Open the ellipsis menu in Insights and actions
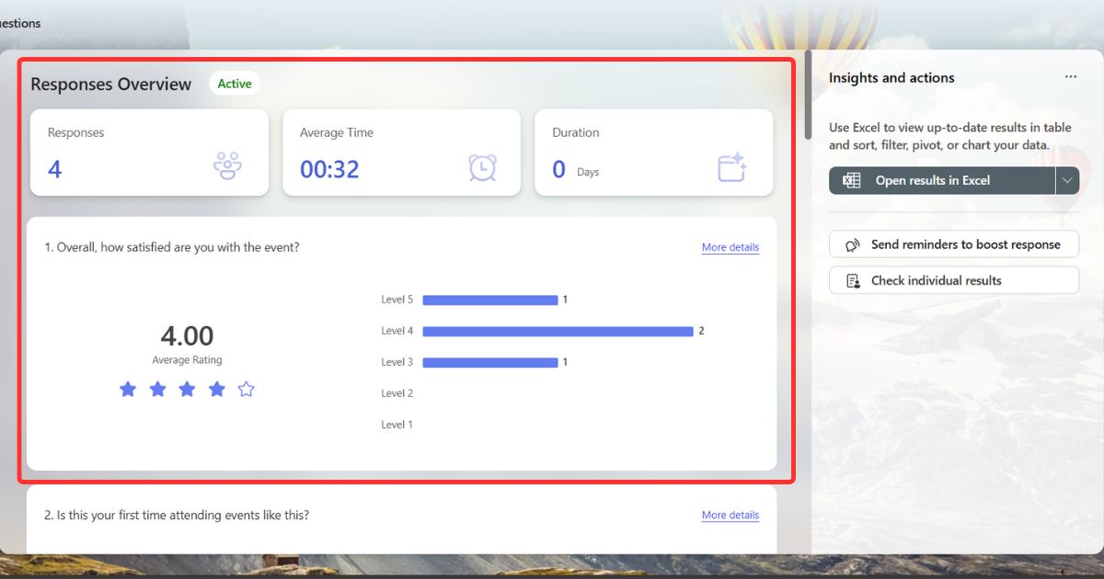 click(x=1071, y=77)
